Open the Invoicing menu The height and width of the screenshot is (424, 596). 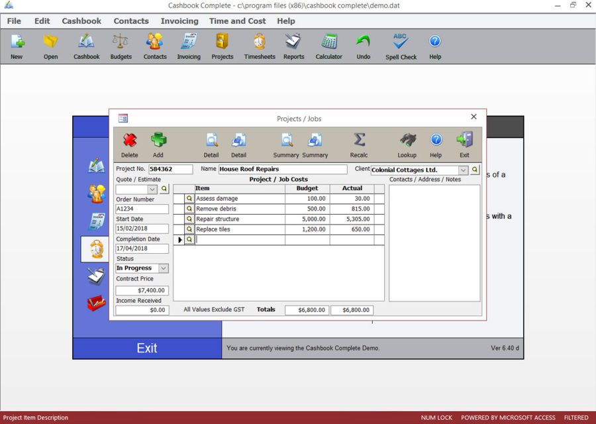pos(179,21)
